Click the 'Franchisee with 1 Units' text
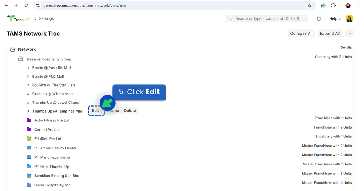 [333, 118]
